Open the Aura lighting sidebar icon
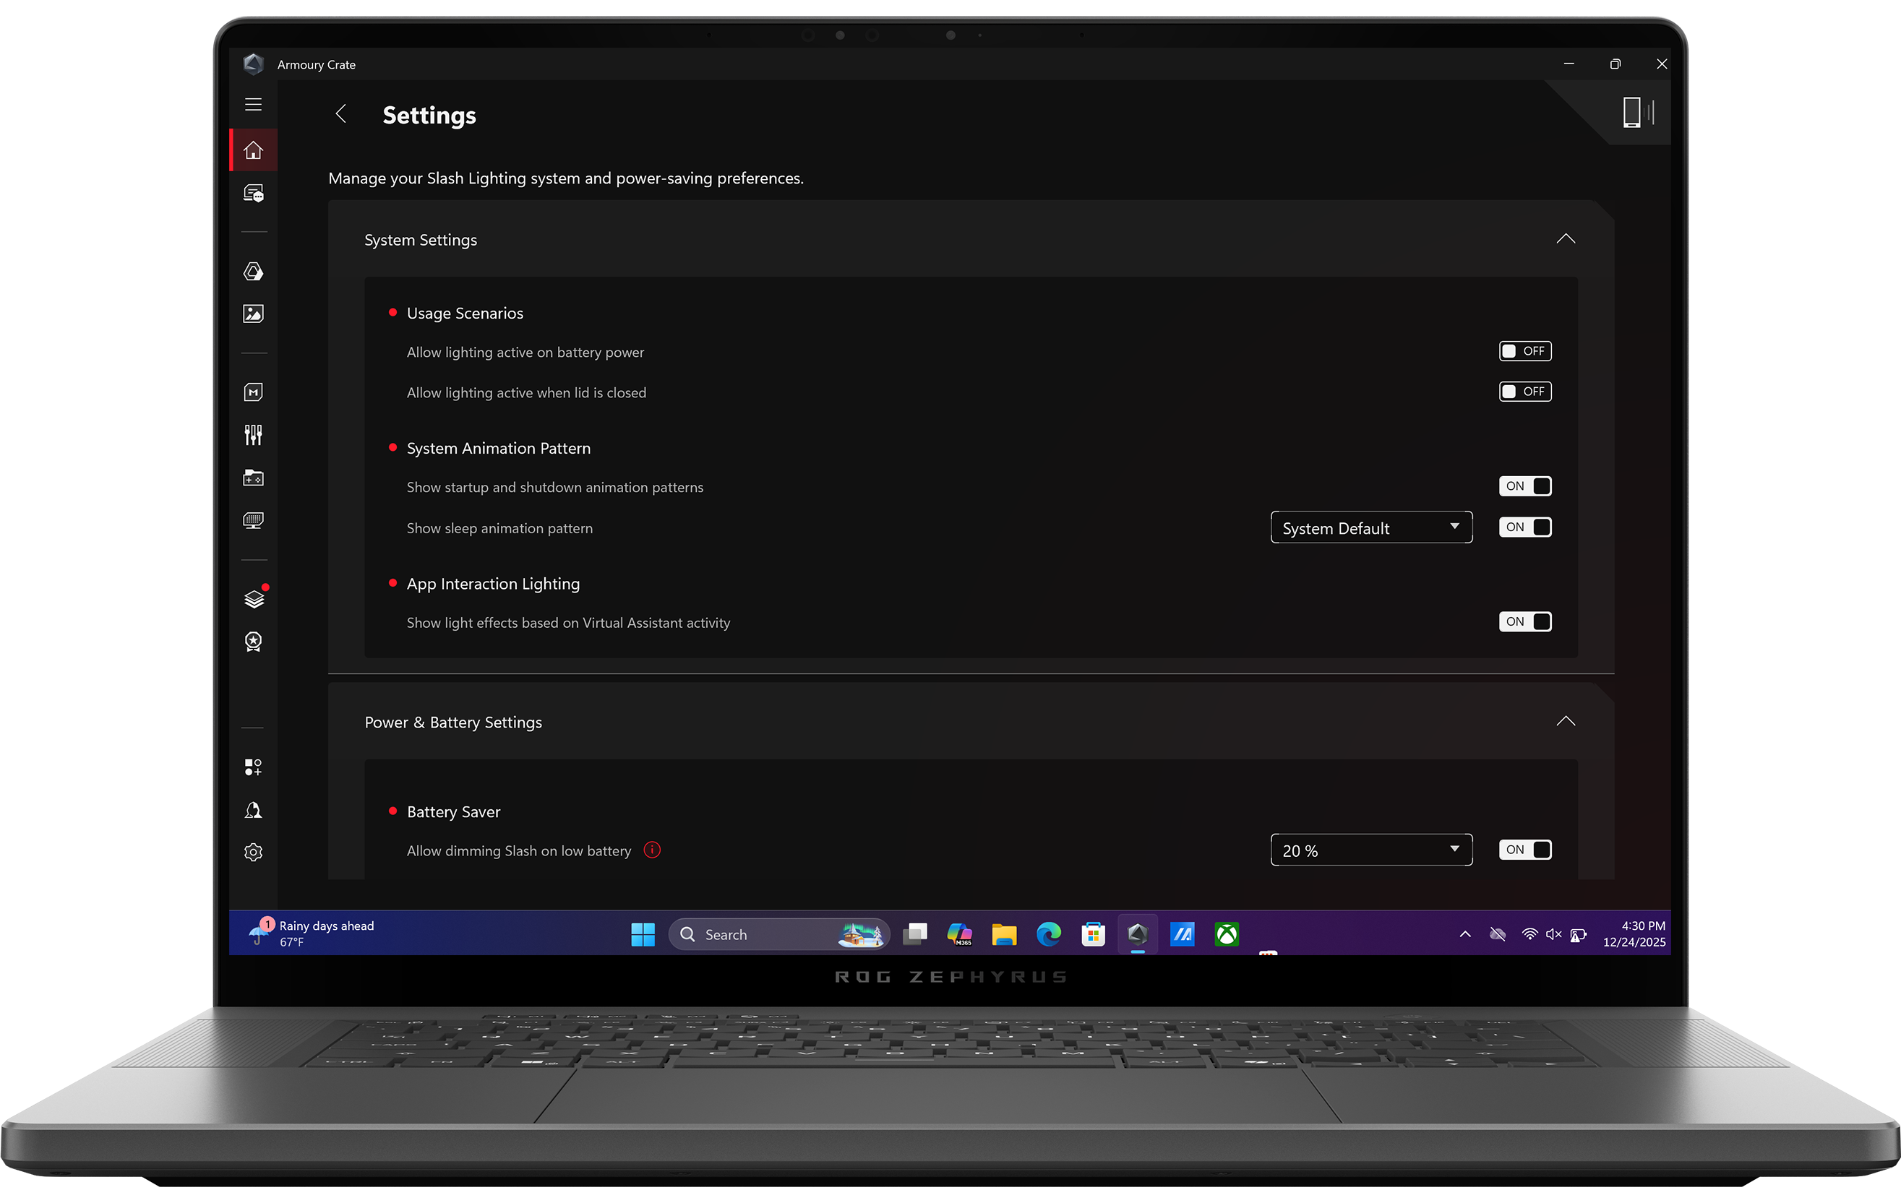 253,272
